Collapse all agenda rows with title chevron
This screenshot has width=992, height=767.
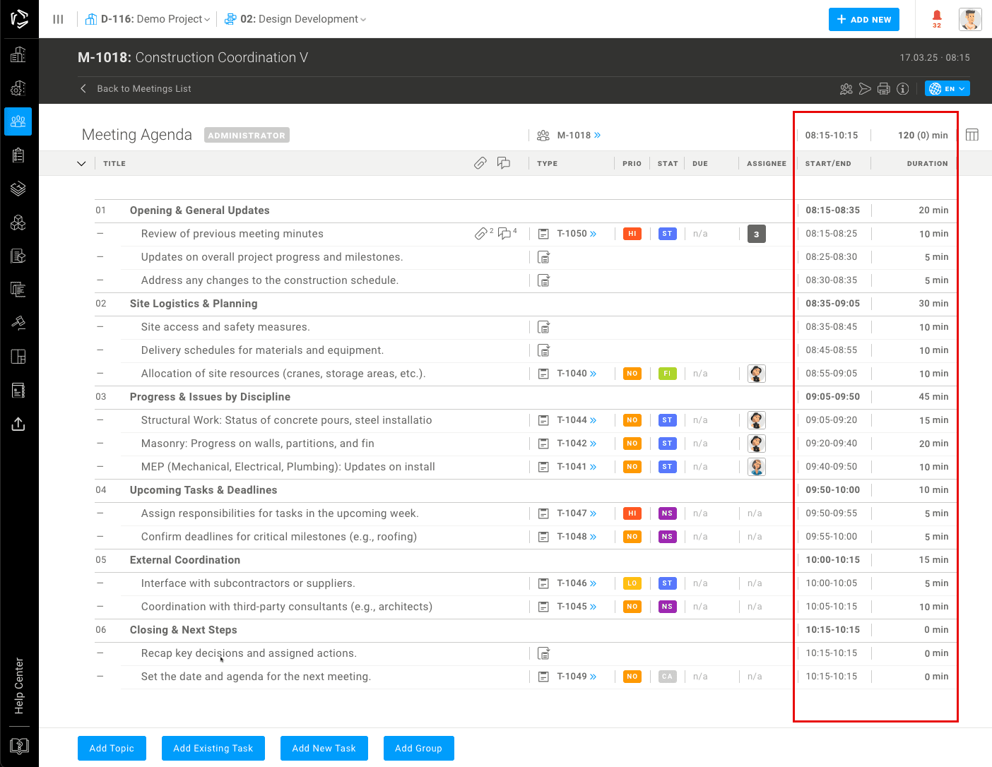click(81, 164)
